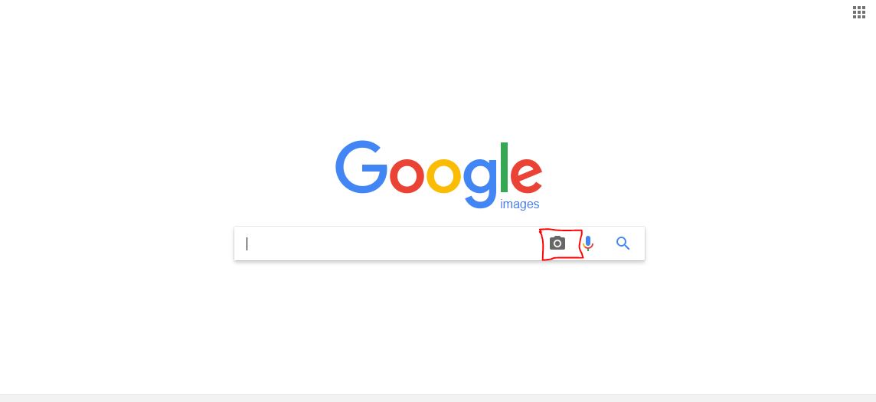The image size is (876, 402).
Task: Start a reverse image search with the camera
Action: tap(557, 243)
